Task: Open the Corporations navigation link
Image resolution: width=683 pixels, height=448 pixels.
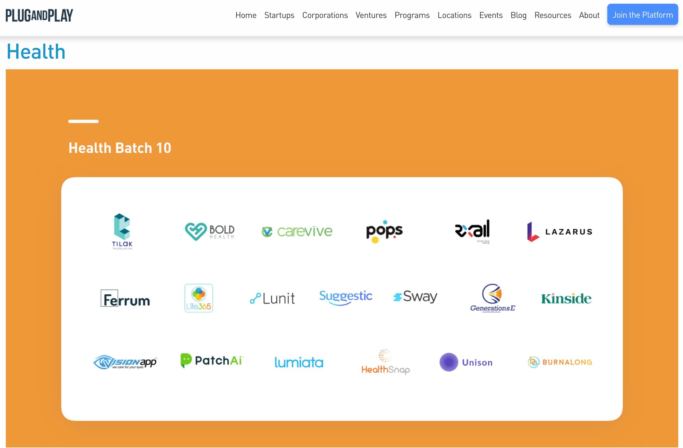Action: click(x=325, y=15)
